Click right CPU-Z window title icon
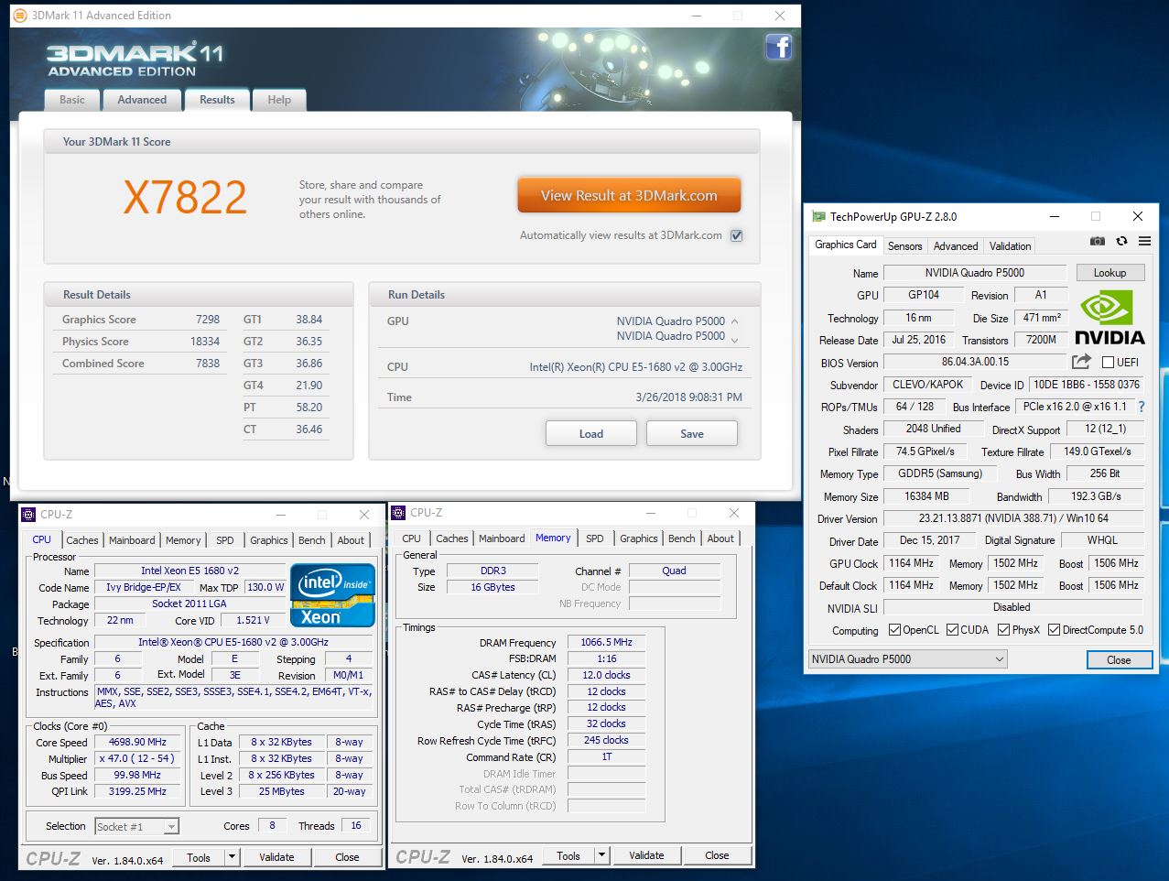The image size is (1169, 881). 398,513
